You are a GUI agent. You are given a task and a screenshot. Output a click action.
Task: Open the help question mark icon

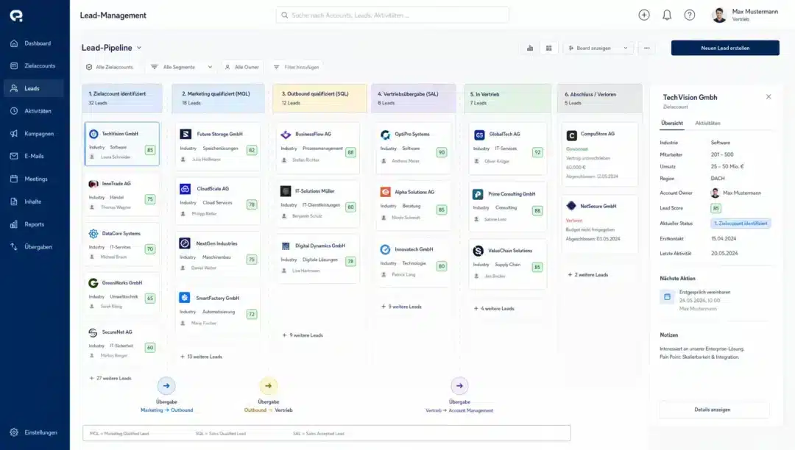pos(690,15)
